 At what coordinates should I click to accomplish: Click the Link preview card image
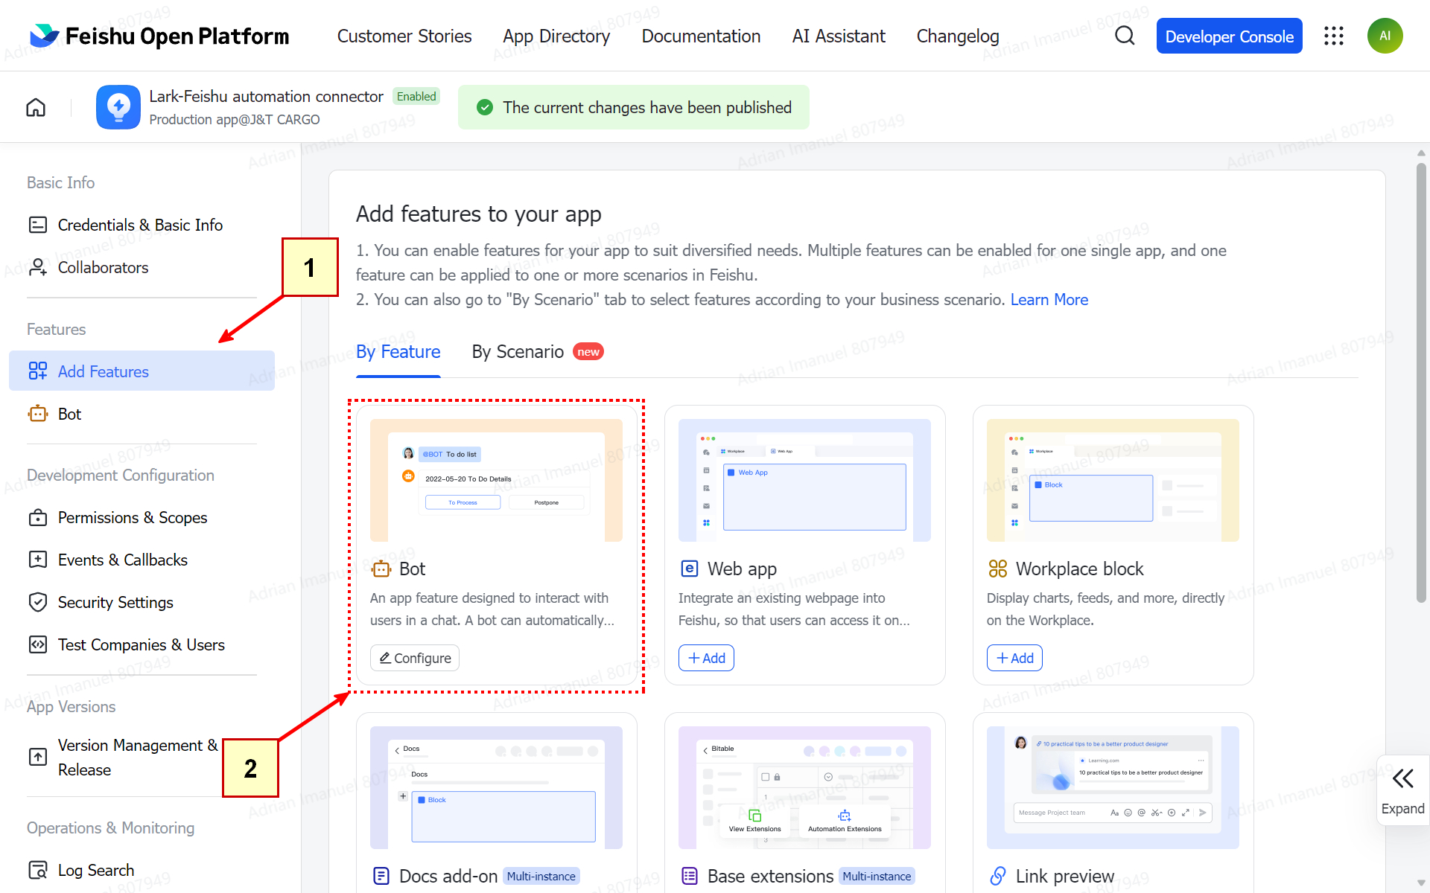click(x=1113, y=787)
